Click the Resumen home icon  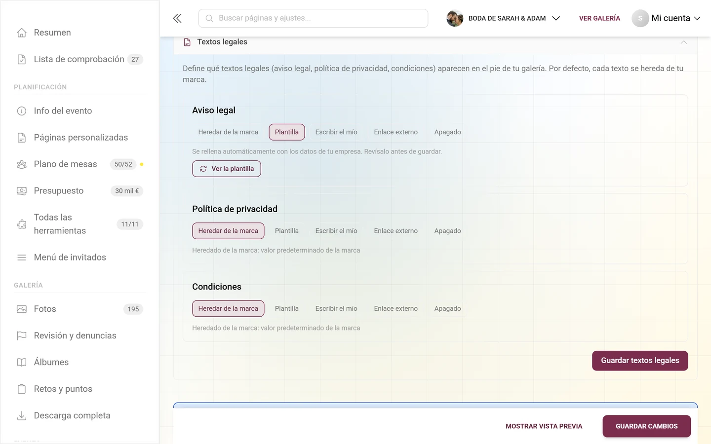[22, 33]
